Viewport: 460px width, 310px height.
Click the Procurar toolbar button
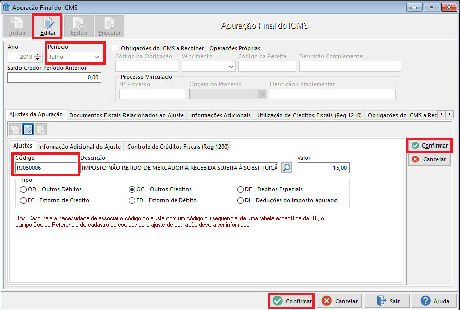pos(110,27)
